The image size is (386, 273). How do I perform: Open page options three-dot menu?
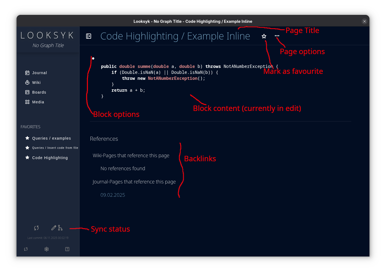277,36
